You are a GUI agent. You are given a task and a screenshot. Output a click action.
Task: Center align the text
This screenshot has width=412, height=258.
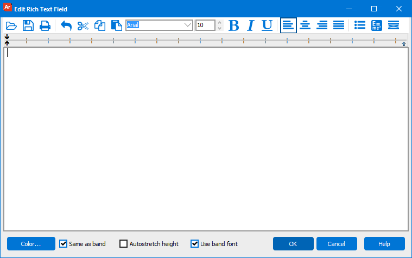coord(305,25)
